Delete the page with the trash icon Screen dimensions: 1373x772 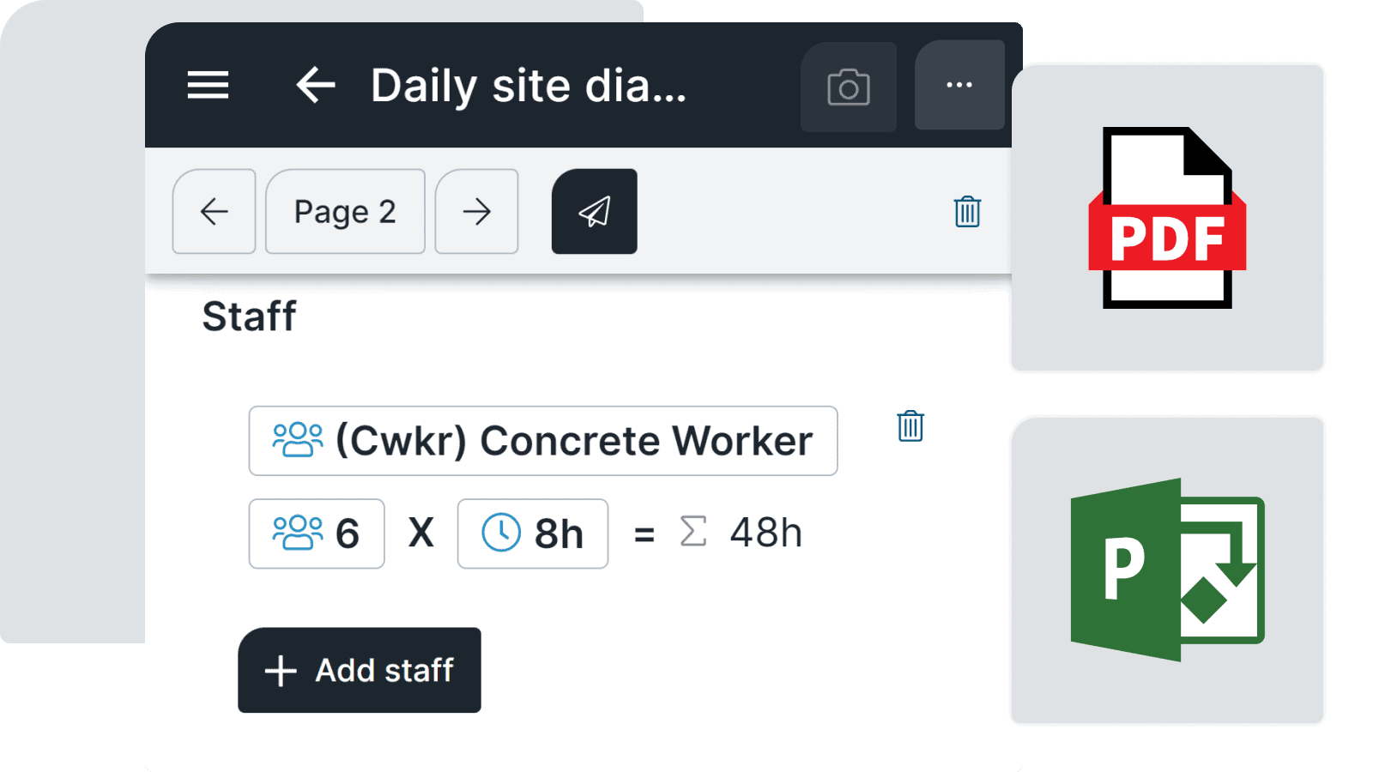tap(967, 212)
